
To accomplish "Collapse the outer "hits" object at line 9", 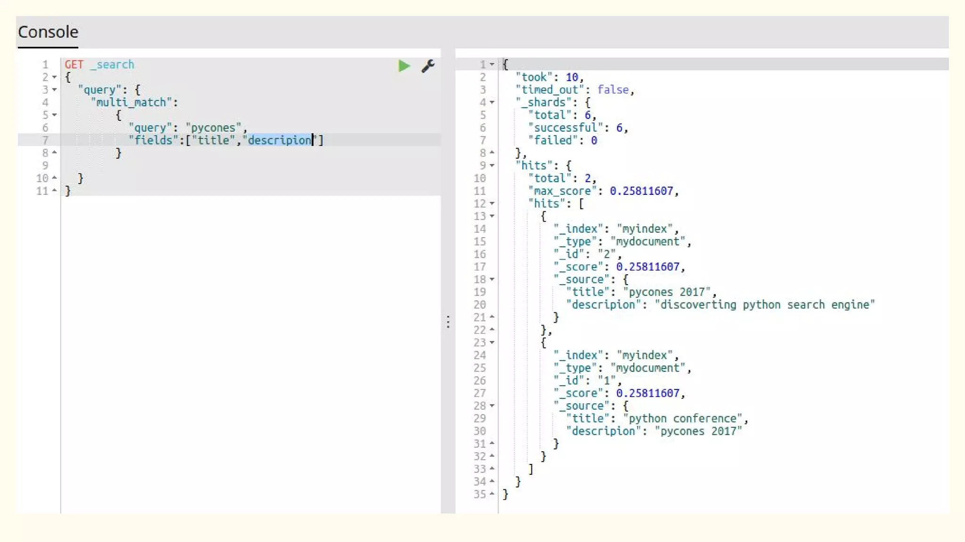I will (492, 166).
